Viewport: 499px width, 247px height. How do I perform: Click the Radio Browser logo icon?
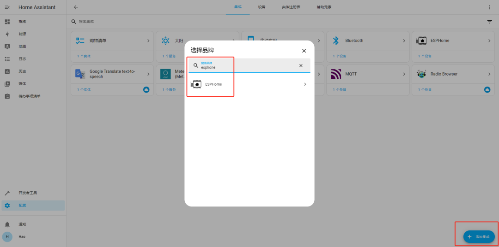point(421,74)
